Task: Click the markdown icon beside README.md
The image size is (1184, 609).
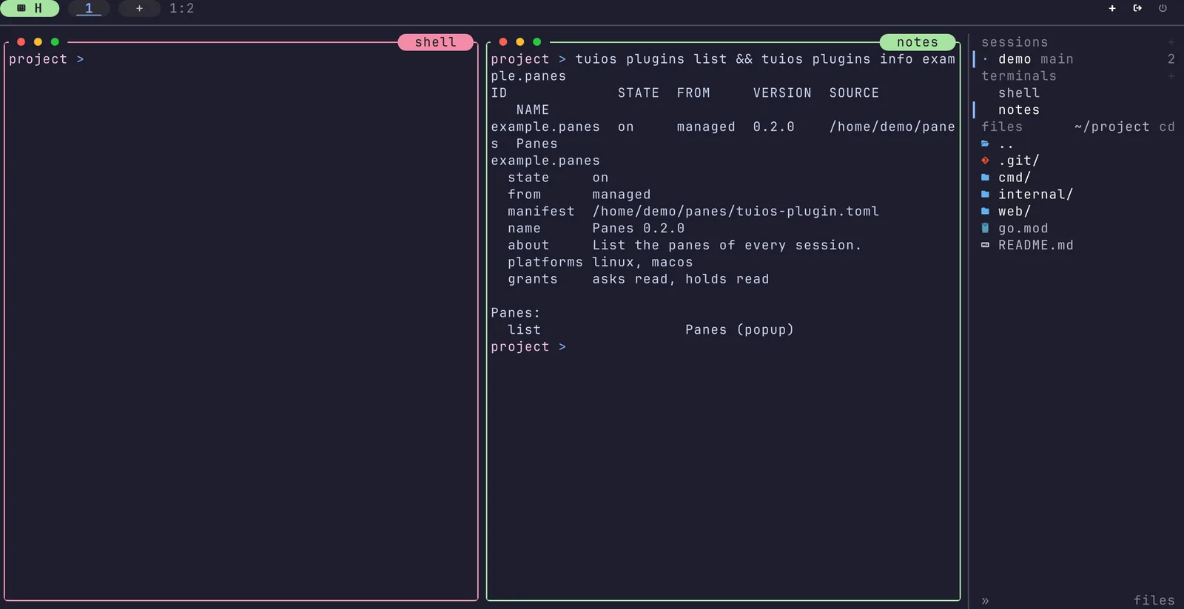Action: 985,245
